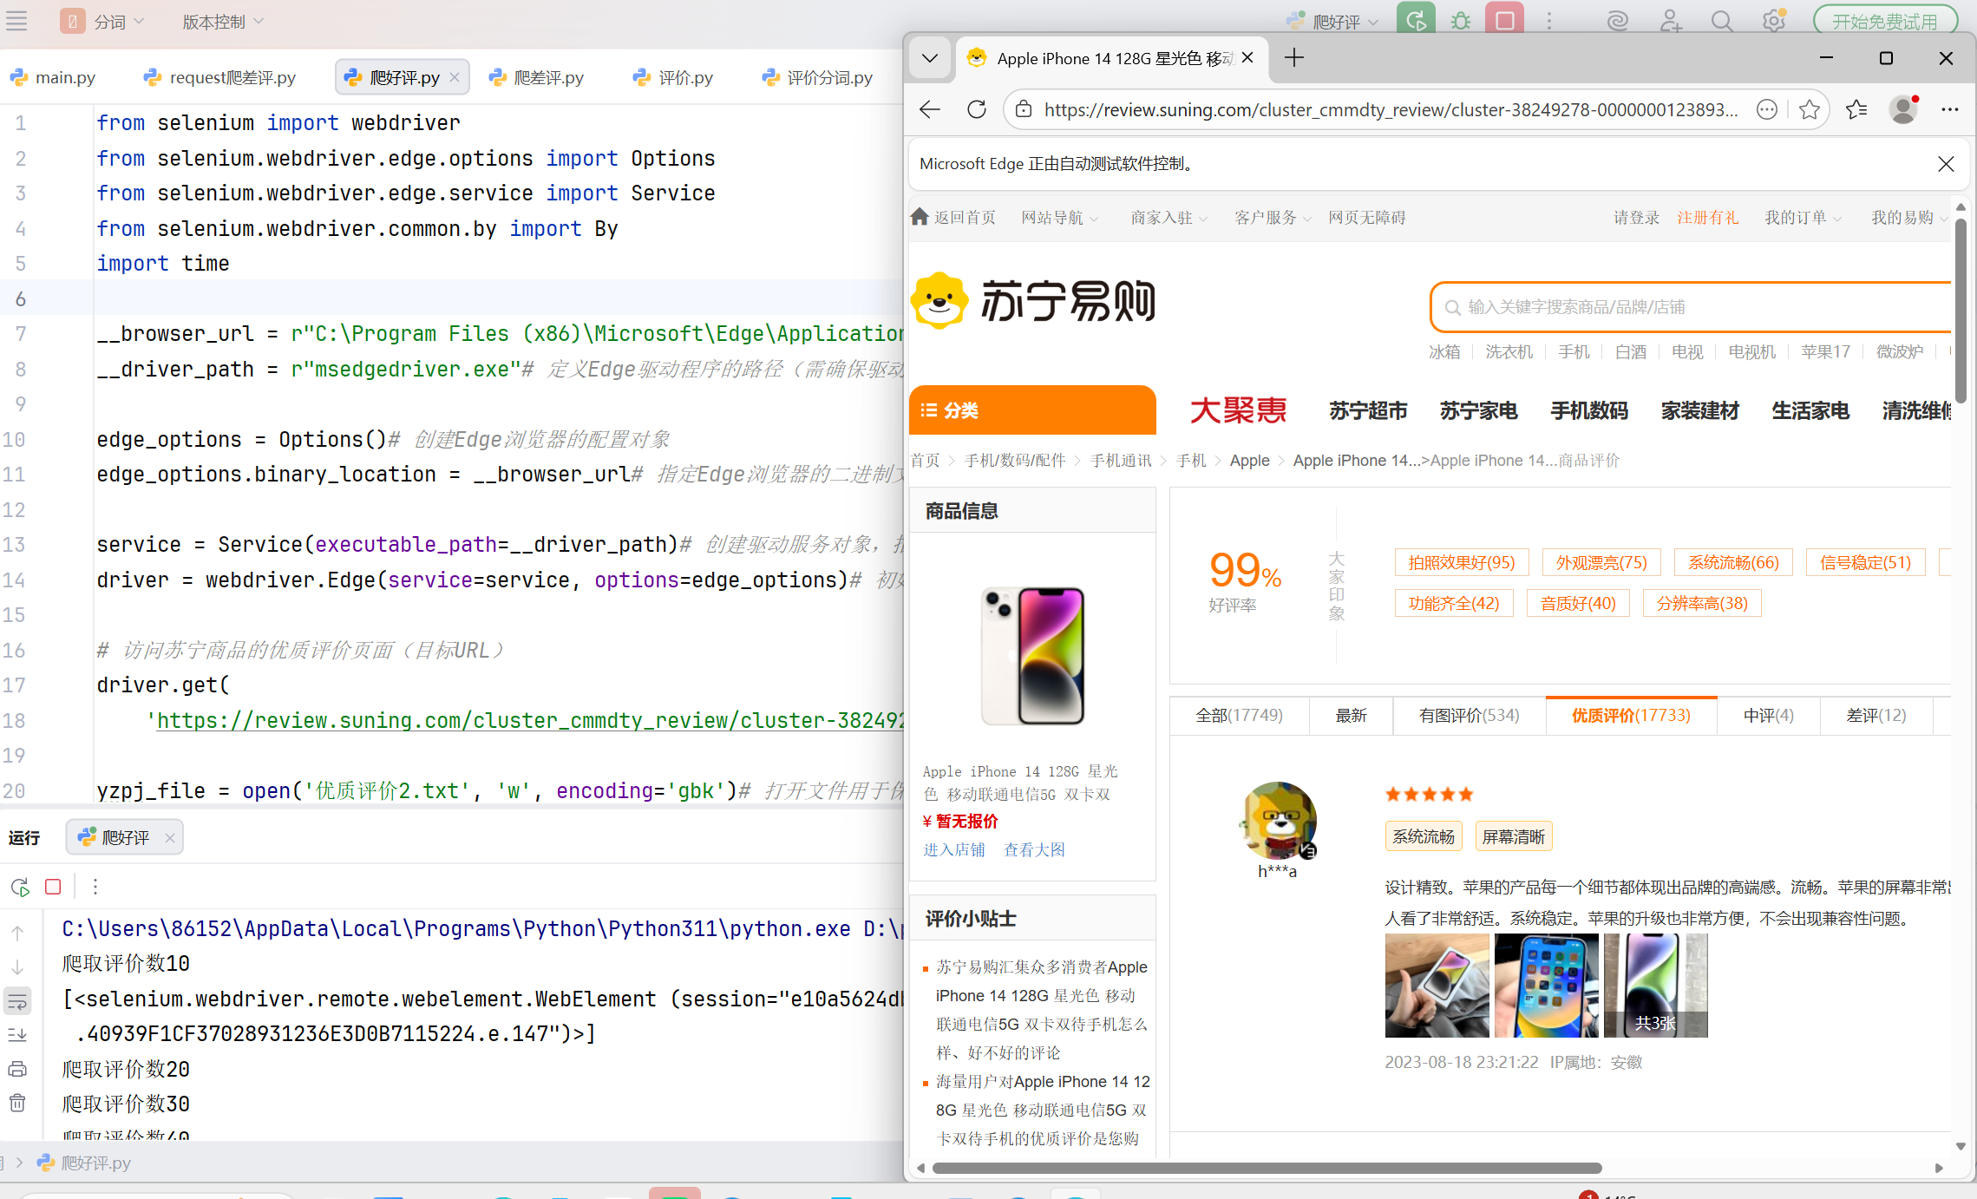The width and height of the screenshot is (1977, 1199).
Task: Open PyCharm settings gear icon
Action: click(1774, 21)
